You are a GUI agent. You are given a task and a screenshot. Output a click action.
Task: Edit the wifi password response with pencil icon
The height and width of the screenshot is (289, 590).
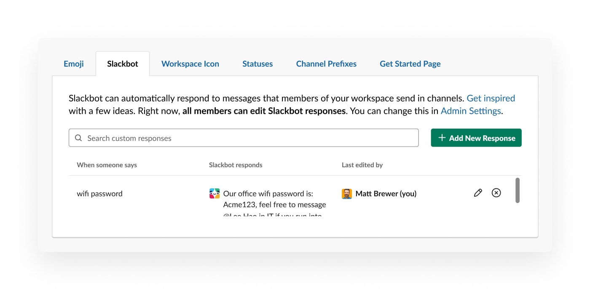point(478,193)
